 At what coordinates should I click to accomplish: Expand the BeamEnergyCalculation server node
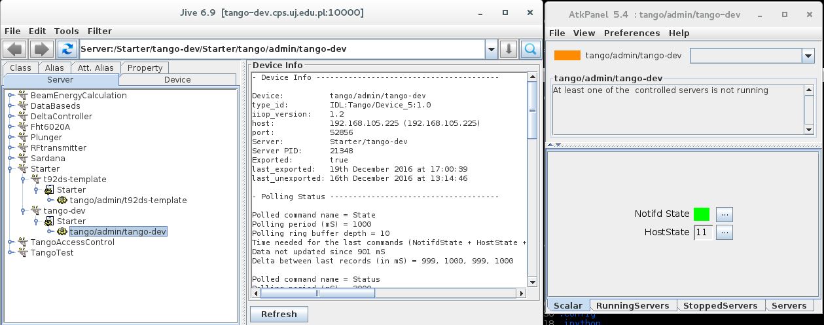pyautogui.click(x=11, y=96)
